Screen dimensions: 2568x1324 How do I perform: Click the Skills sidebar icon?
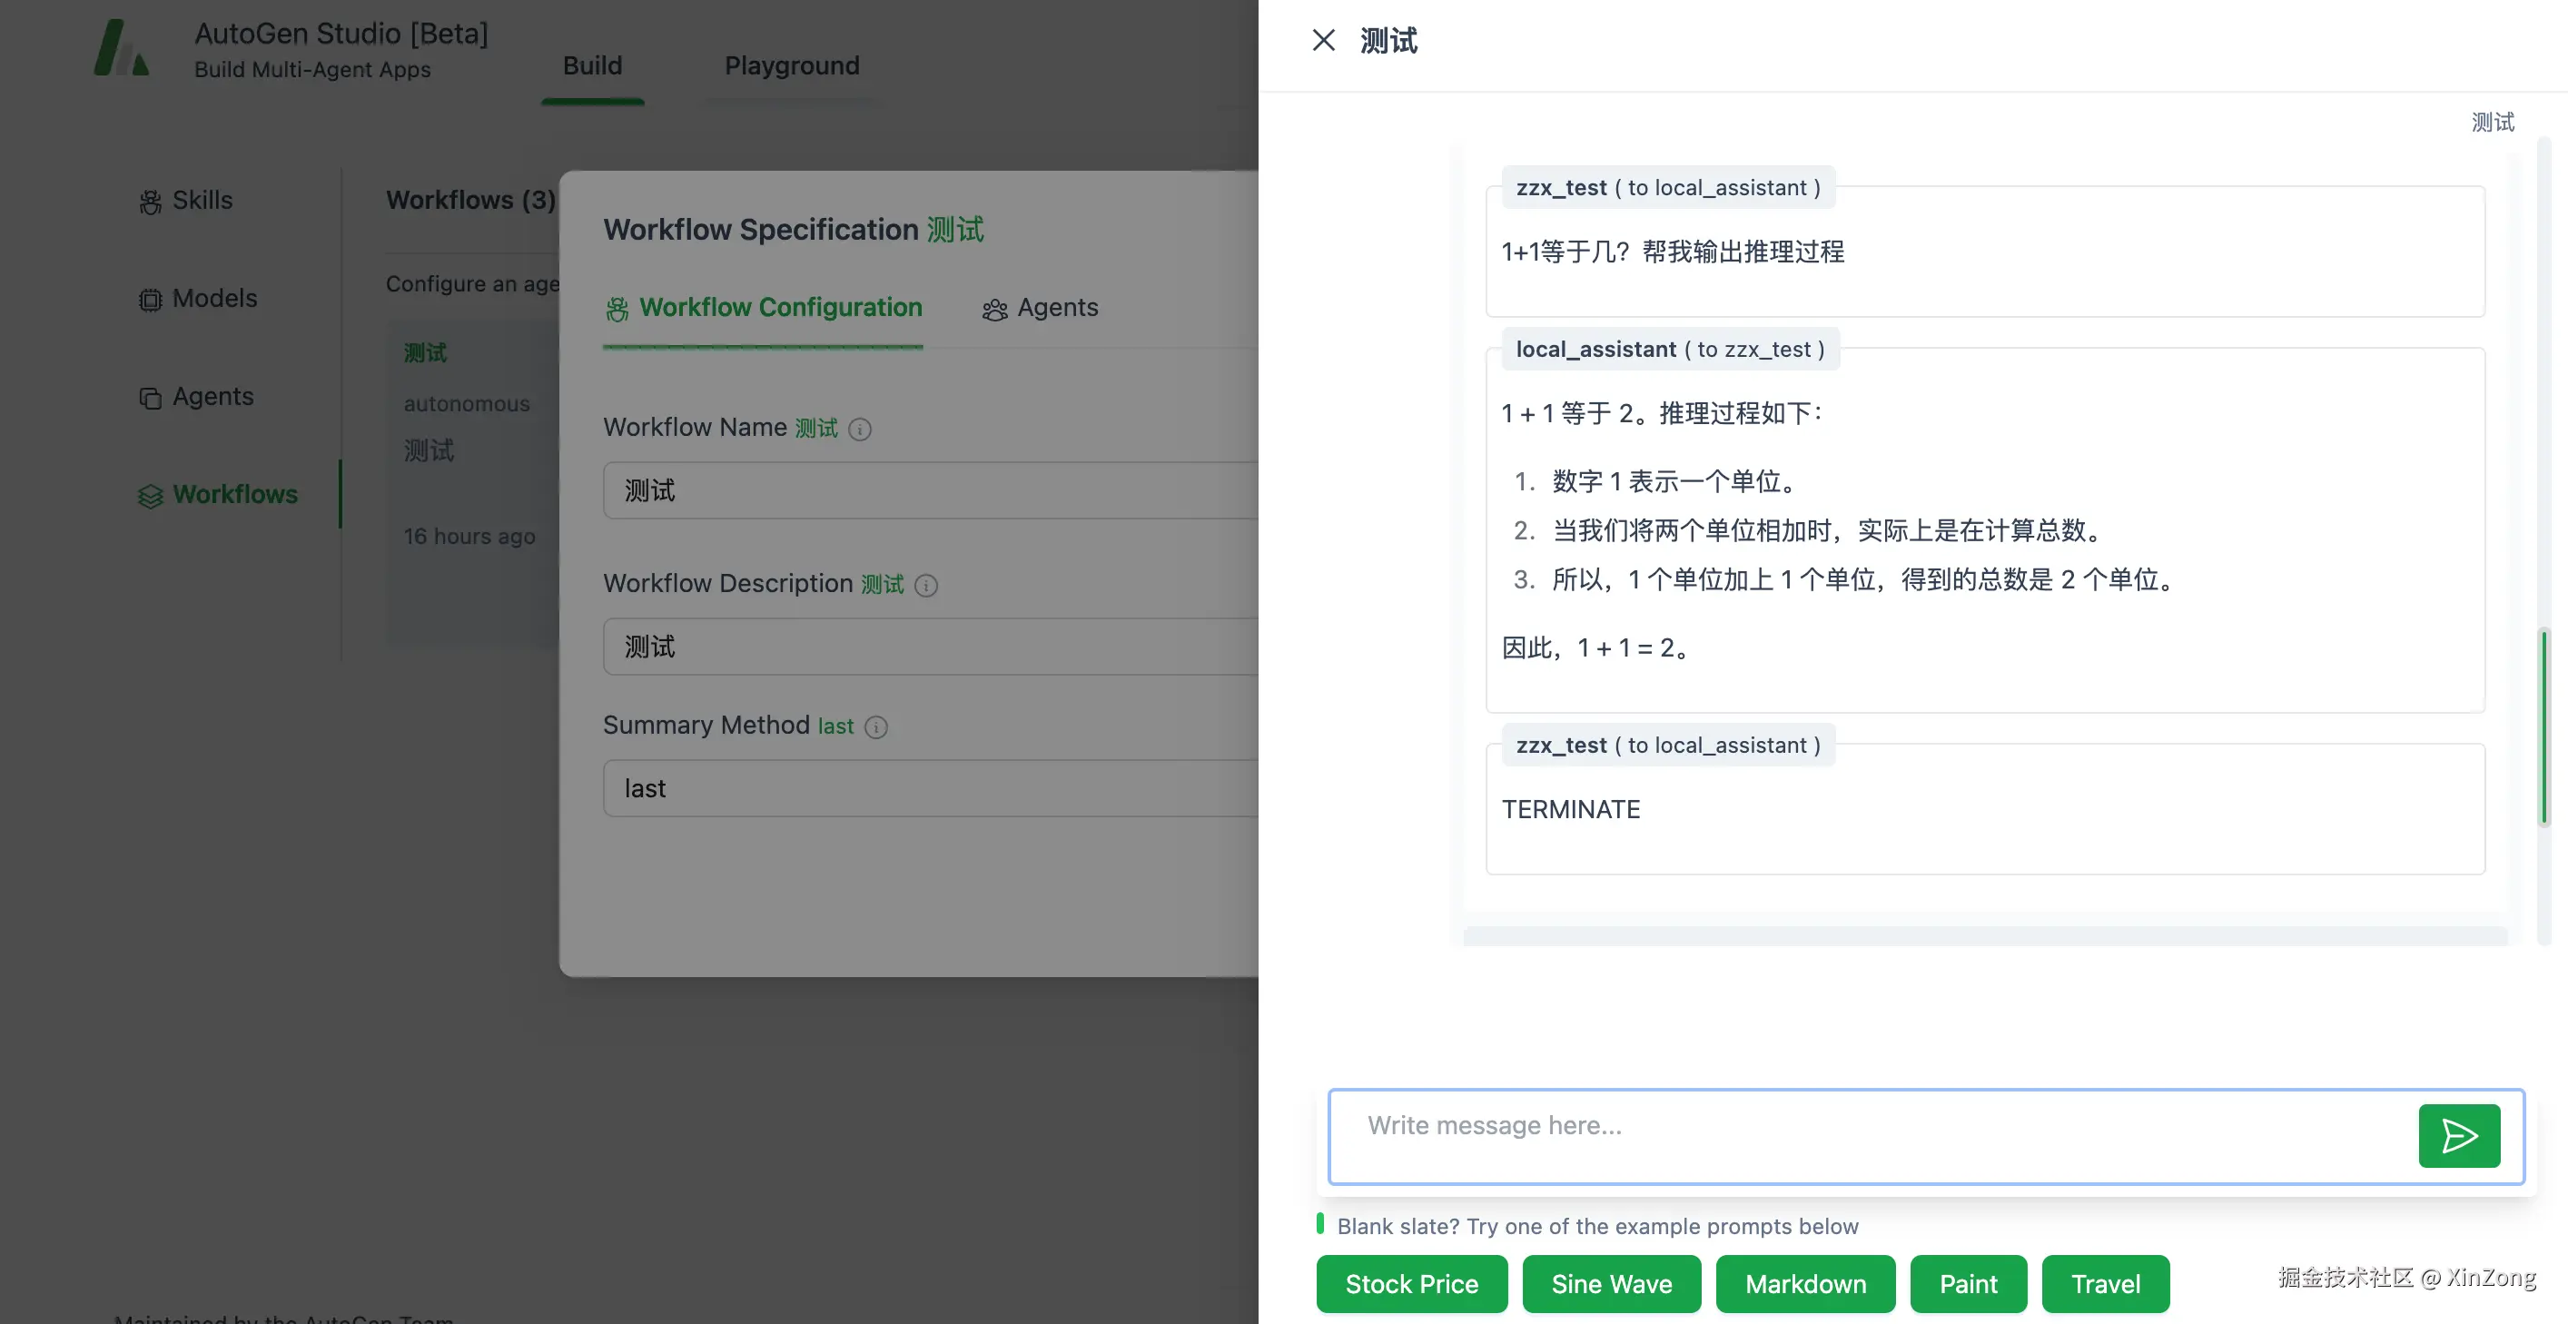(150, 203)
